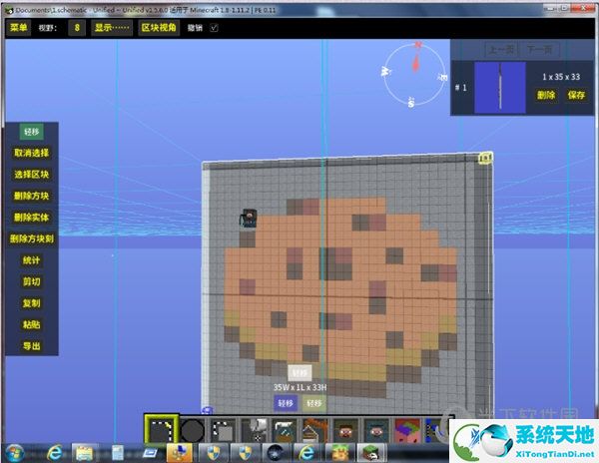599x463 pixels.
Task: Click the green 轻移 nudge button in left panel
Action: (x=32, y=132)
